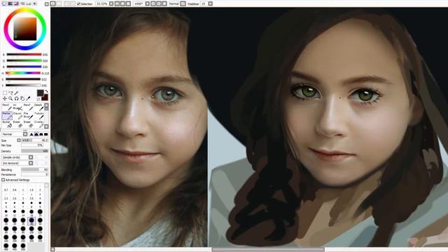Choose the Bucket fill tool

point(7,125)
